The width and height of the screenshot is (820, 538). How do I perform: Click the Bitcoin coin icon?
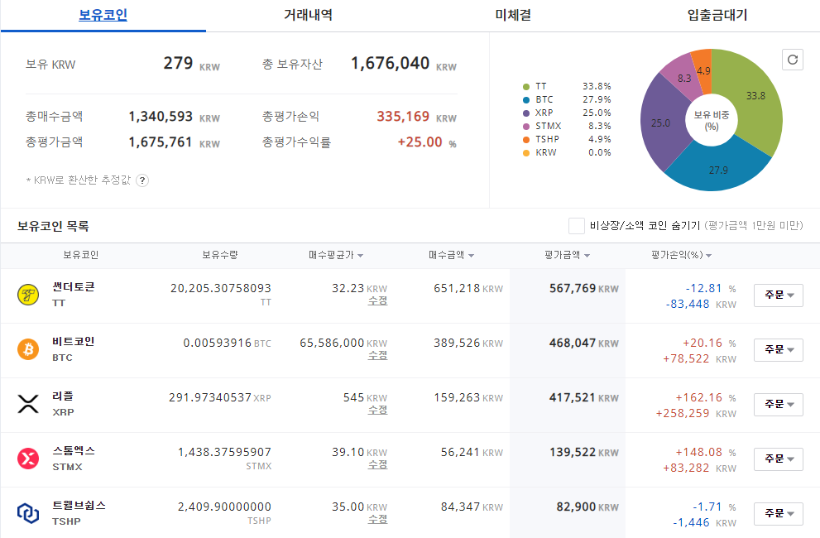28,349
